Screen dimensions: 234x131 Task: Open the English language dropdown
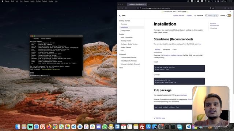click(199, 15)
